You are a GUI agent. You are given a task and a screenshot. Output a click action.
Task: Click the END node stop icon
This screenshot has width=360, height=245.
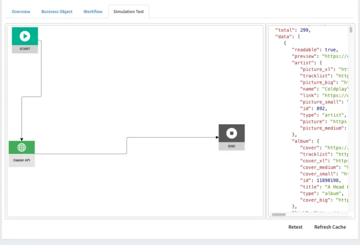[231, 134]
